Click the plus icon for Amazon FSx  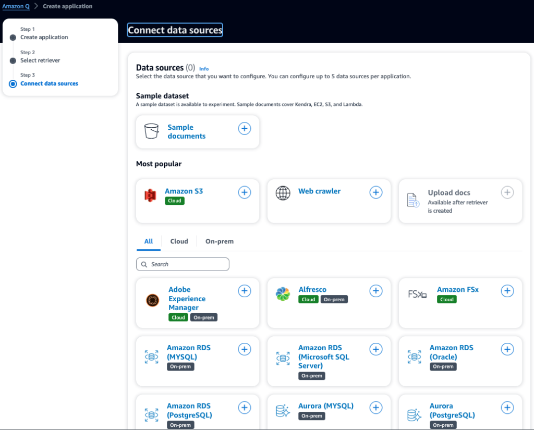507,291
